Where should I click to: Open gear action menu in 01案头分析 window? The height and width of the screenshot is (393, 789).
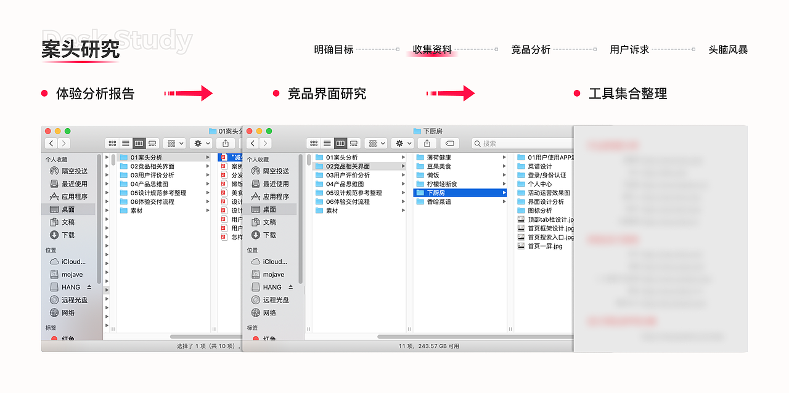click(x=201, y=143)
